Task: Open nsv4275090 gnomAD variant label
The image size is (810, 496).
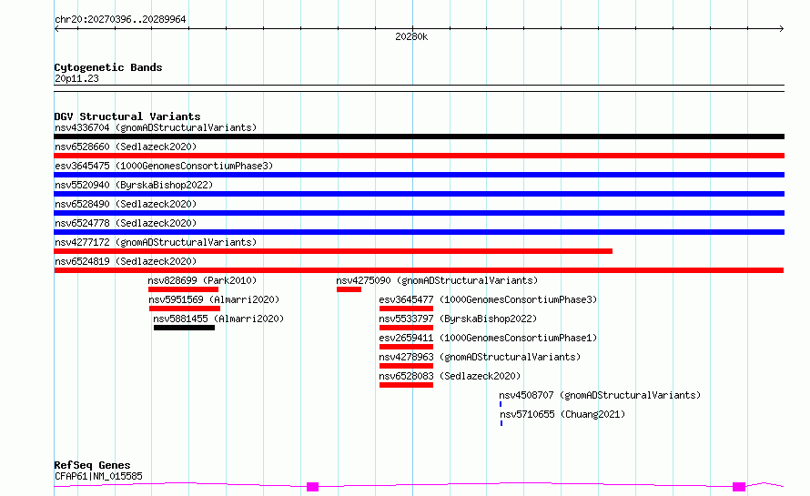Action: click(x=437, y=280)
